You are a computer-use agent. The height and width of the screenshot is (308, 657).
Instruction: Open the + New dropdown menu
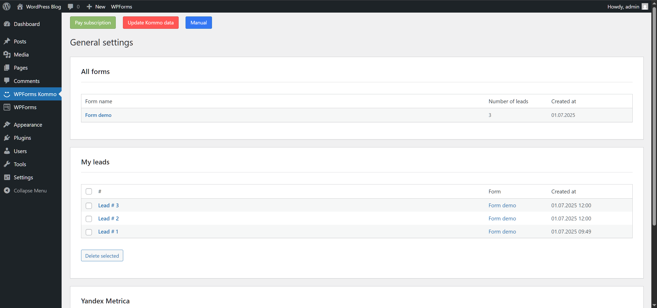click(95, 6)
